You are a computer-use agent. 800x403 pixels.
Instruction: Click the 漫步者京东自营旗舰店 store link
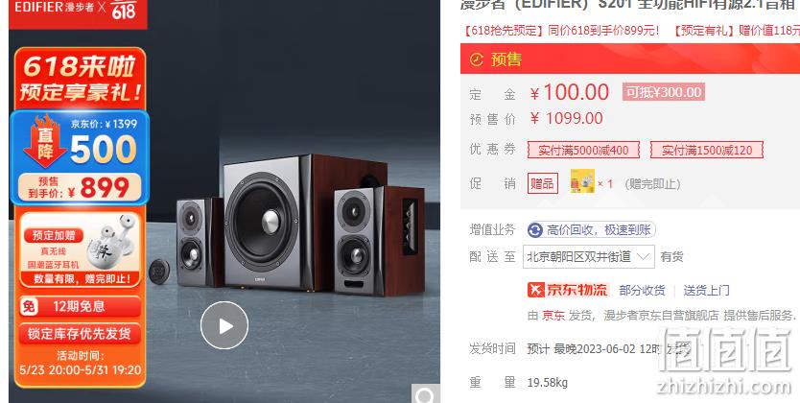(x=661, y=316)
